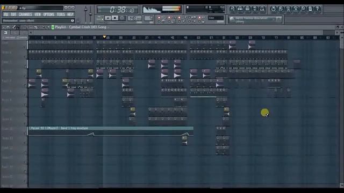Open the OPTIONS menu
This screenshot has height=193, width=344.
(49, 14)
